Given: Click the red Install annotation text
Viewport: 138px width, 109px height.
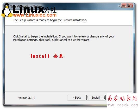Looking at the screenshot, I should (x=40, y=56).
